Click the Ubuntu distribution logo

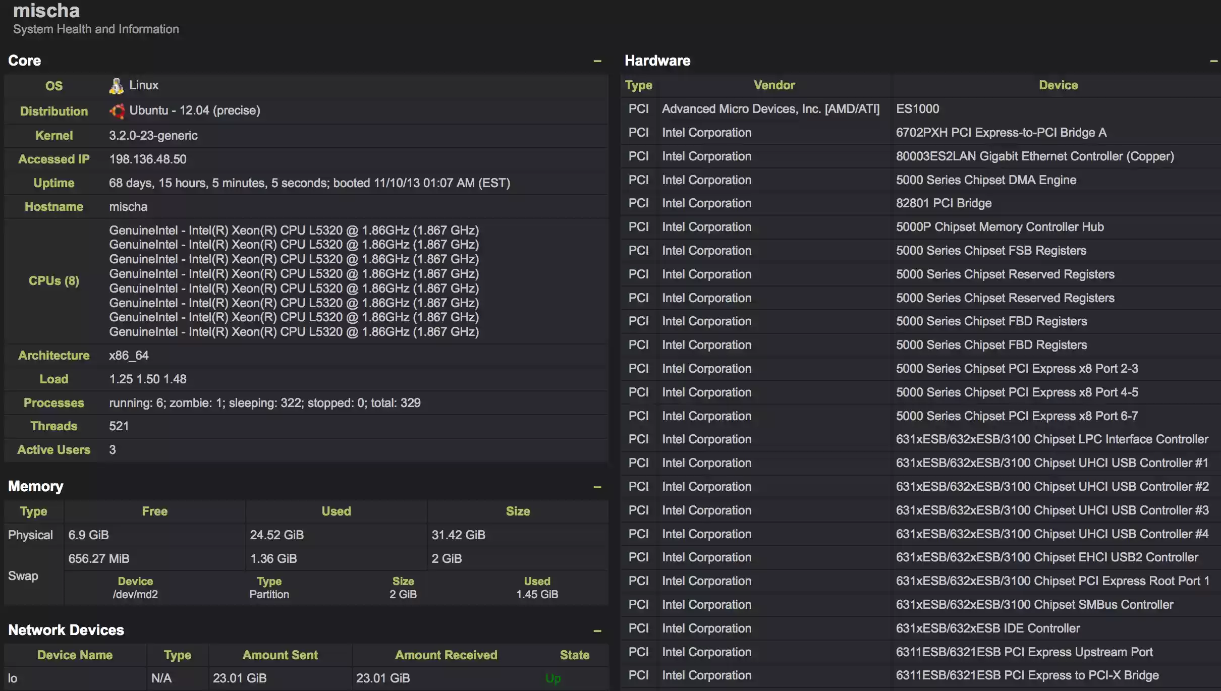[118, 110]
